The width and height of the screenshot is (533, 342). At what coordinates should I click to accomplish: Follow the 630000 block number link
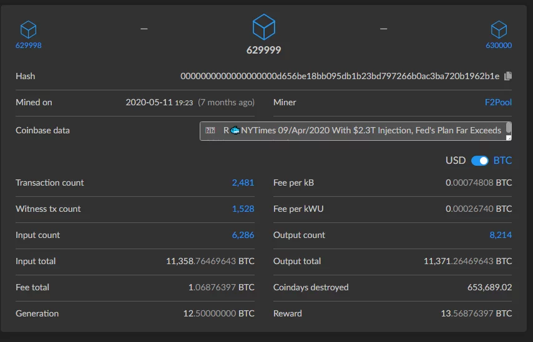(x=499, y=45)
